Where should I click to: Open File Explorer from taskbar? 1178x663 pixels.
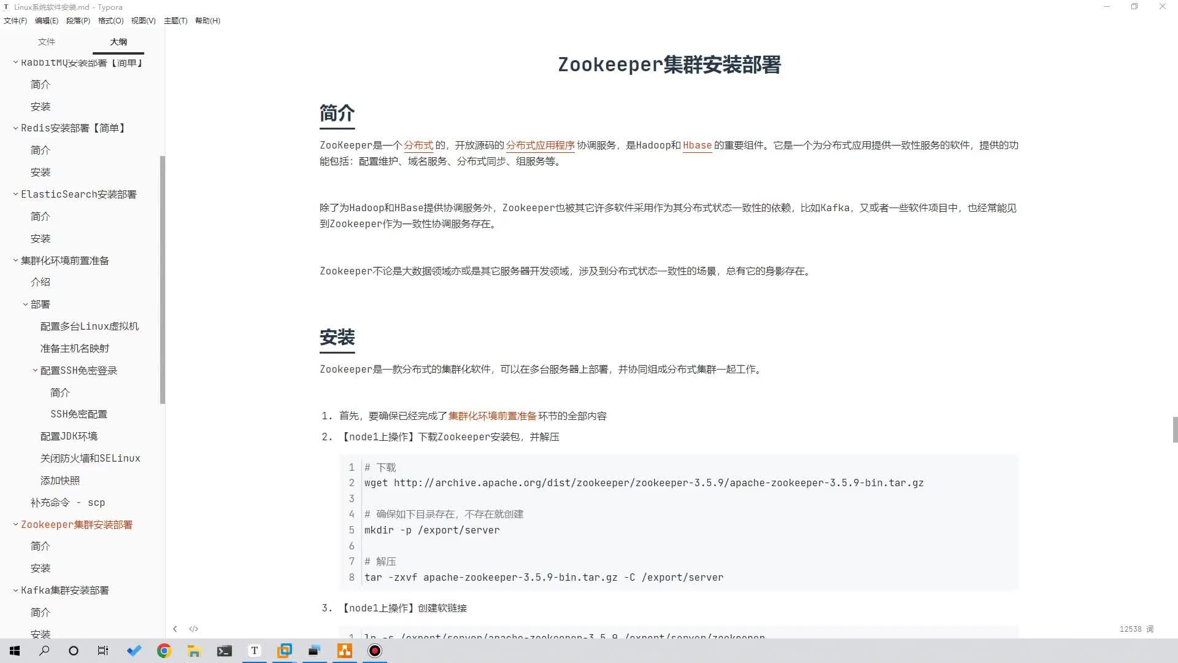pos(194,651)
